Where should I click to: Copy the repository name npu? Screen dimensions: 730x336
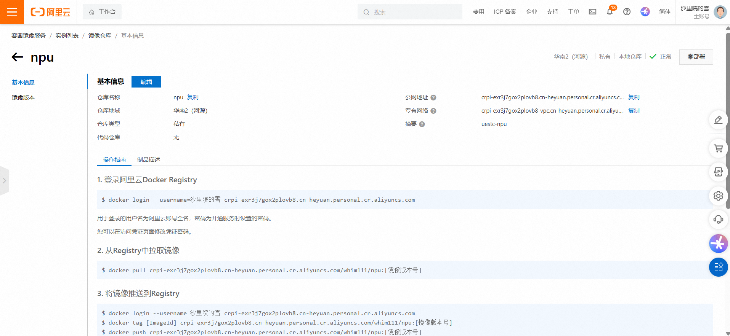[193, 97]
